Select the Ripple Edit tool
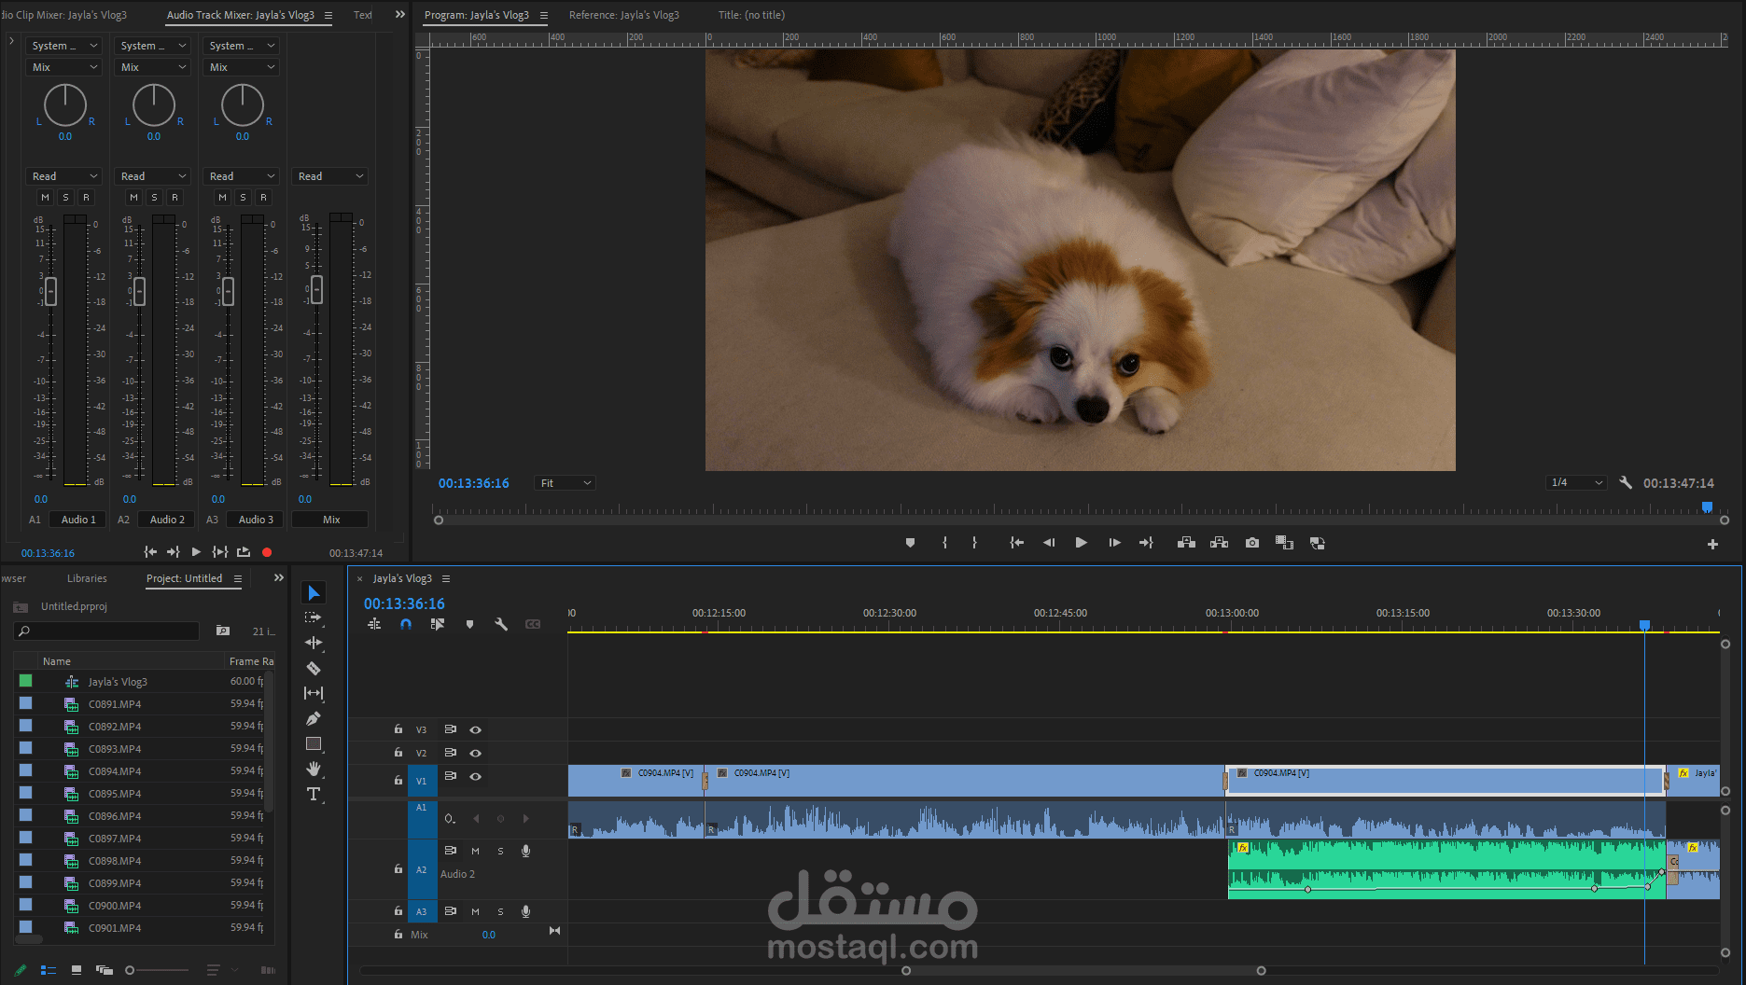The height and width of the screenshot is (985, 1746). coord(314,643)
